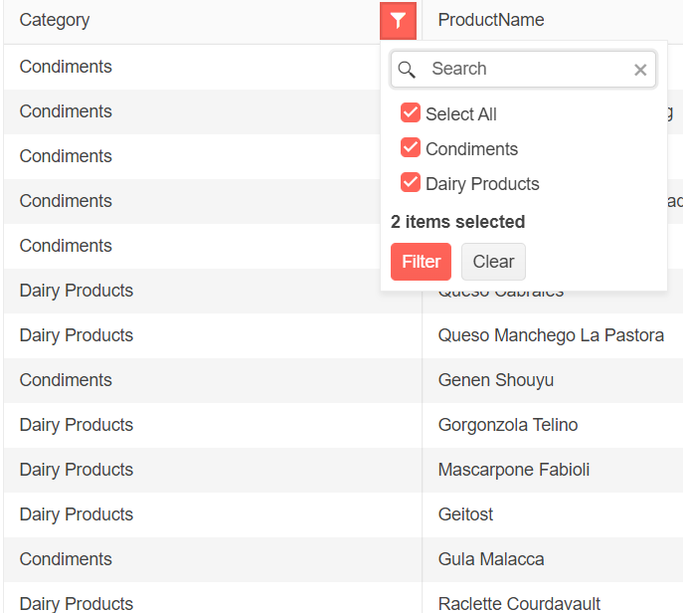
Task: Click the Category column header
Action: [55, 20]
